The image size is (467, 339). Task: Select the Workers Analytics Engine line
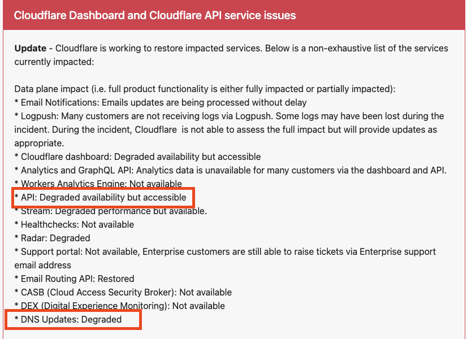[98, 184]
